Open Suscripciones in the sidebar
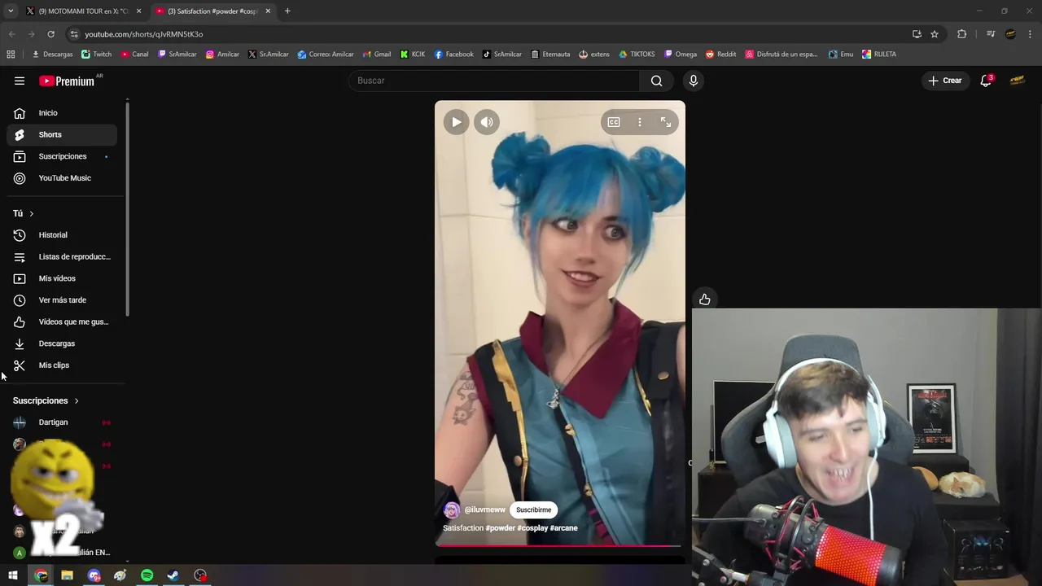This screenshot has height=586, width=1042. pyautogui.click(x=62, y=156)
